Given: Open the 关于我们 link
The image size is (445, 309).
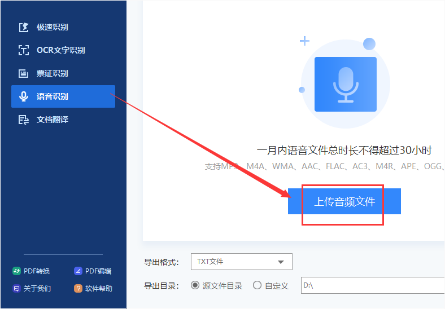Looking at the screenshot, I should [32, 289].
